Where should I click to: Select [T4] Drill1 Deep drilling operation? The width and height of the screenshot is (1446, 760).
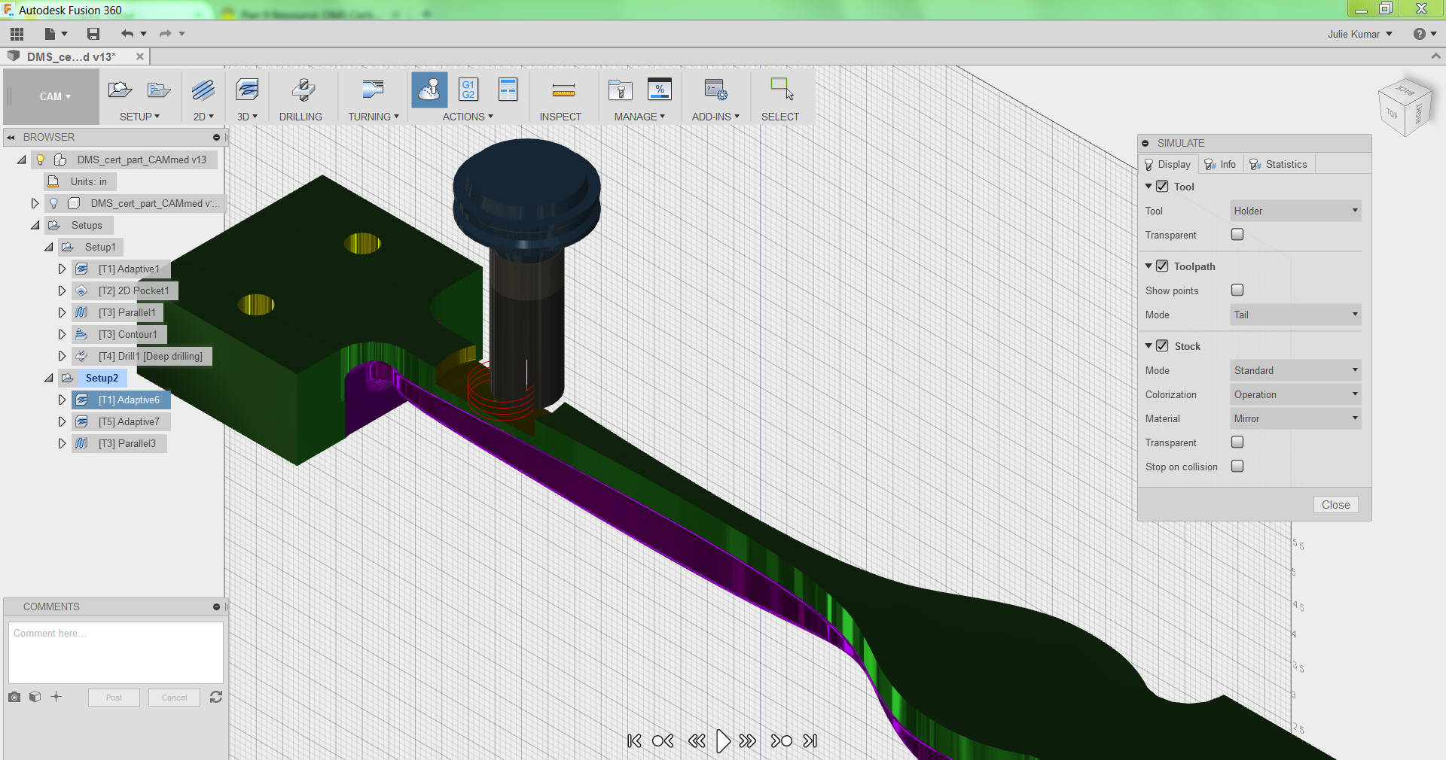click(142, 356)
